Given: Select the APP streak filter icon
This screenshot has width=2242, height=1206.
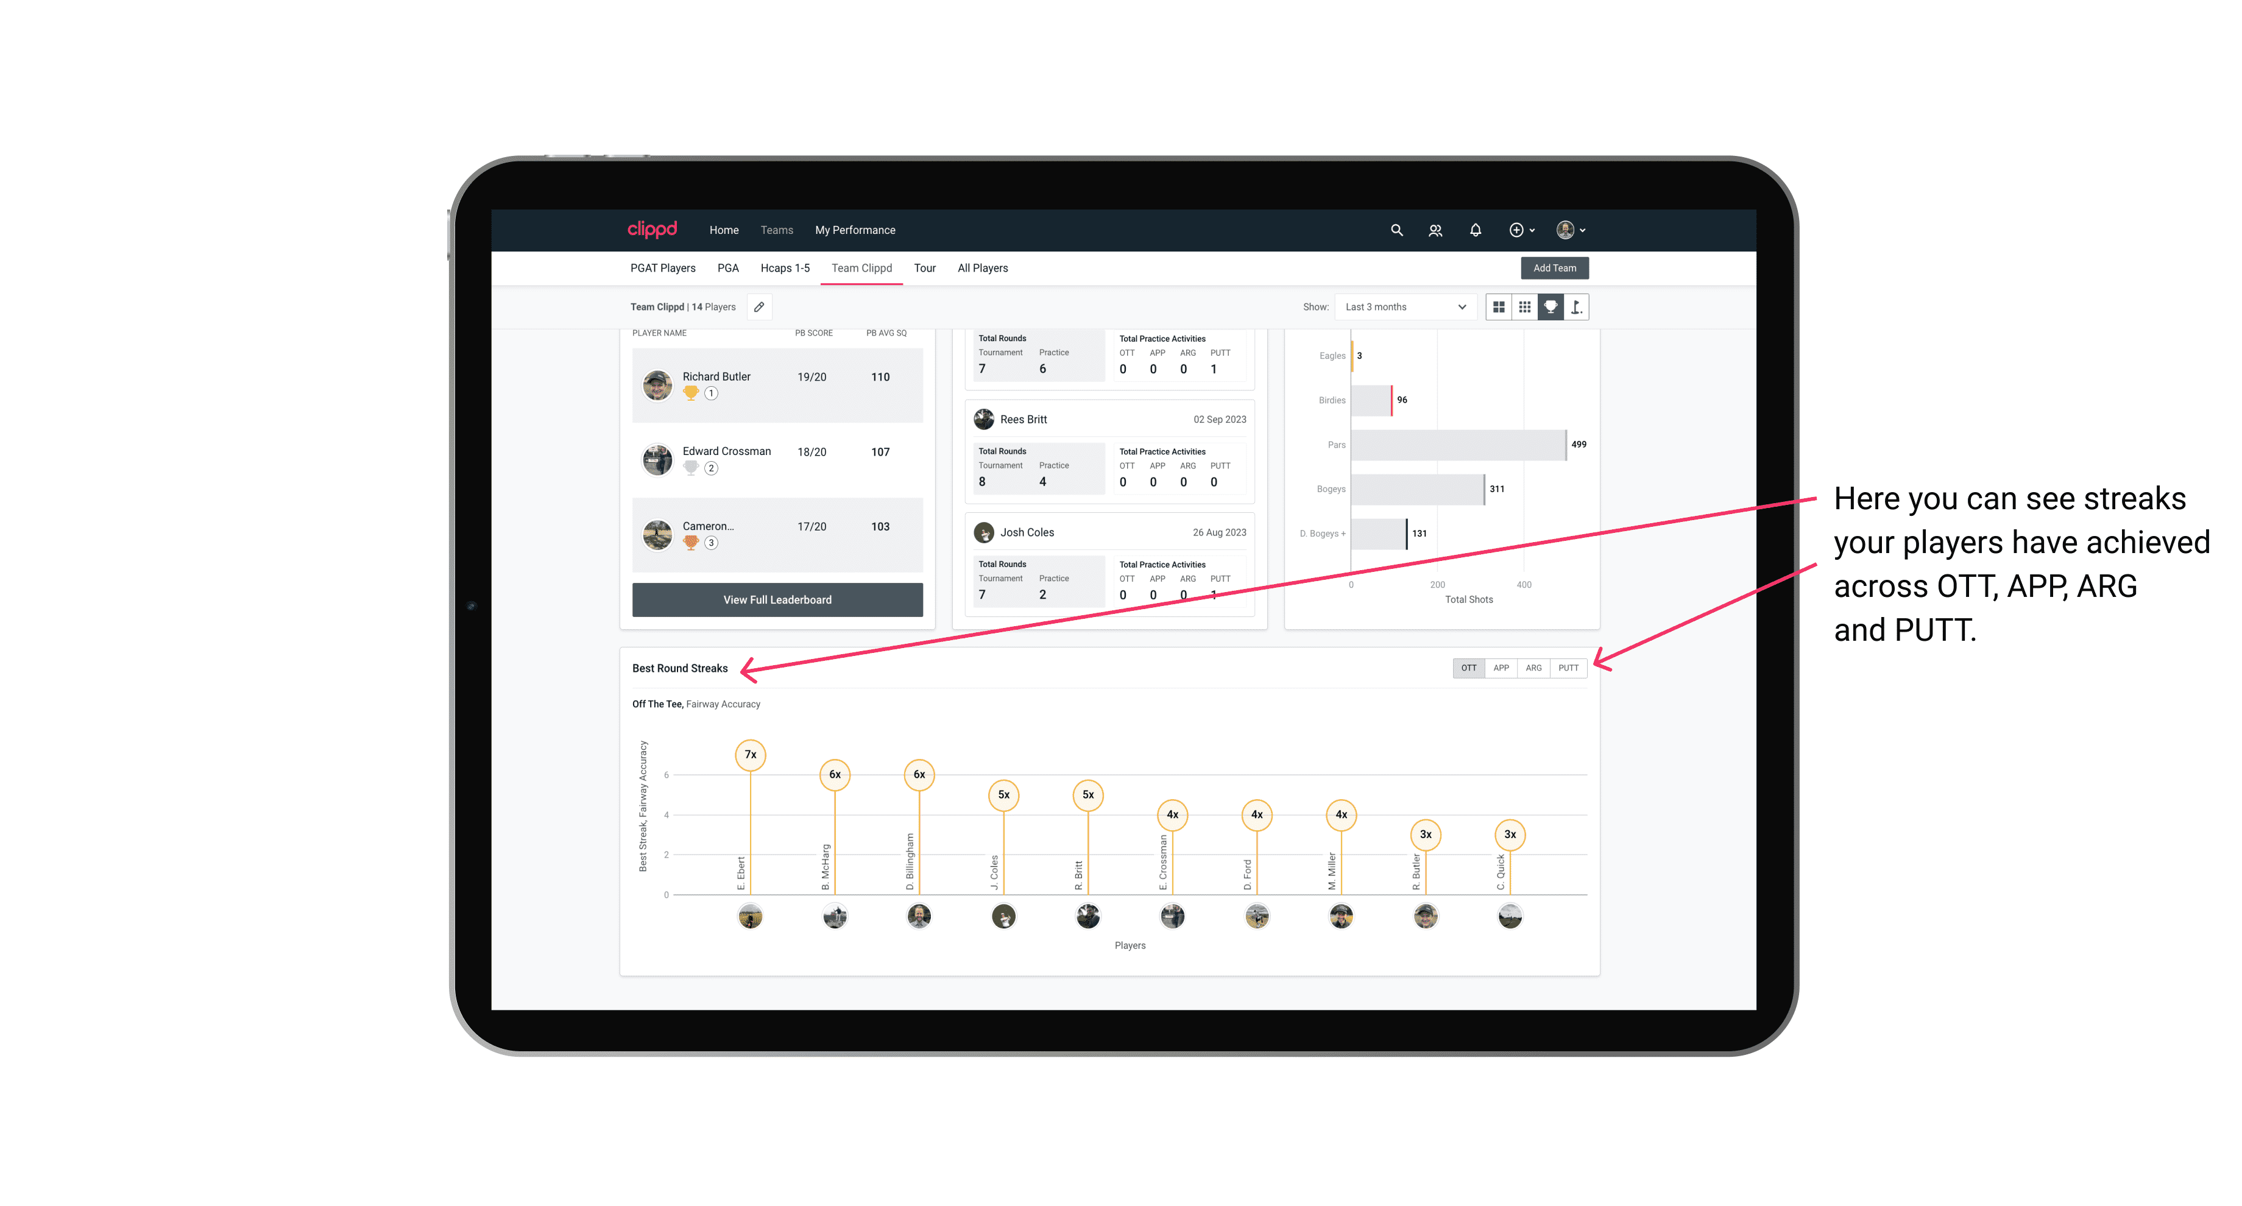Looking at the screenshot, I should pos(1498,668).
